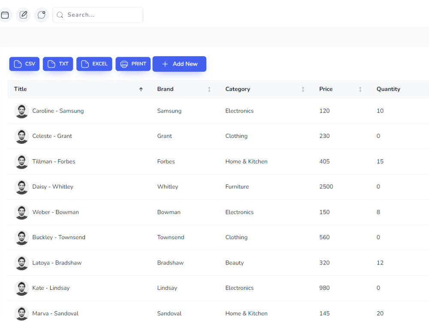Select the title Latoya - Bradshaw
This screenshot has width=429, height=322.
click(x=57, y=263)
